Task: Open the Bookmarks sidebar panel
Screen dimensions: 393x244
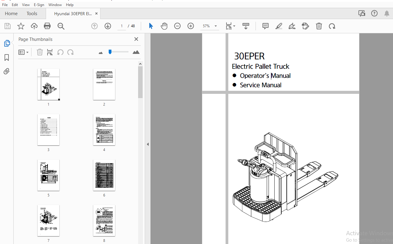Action: pos(7,58)
